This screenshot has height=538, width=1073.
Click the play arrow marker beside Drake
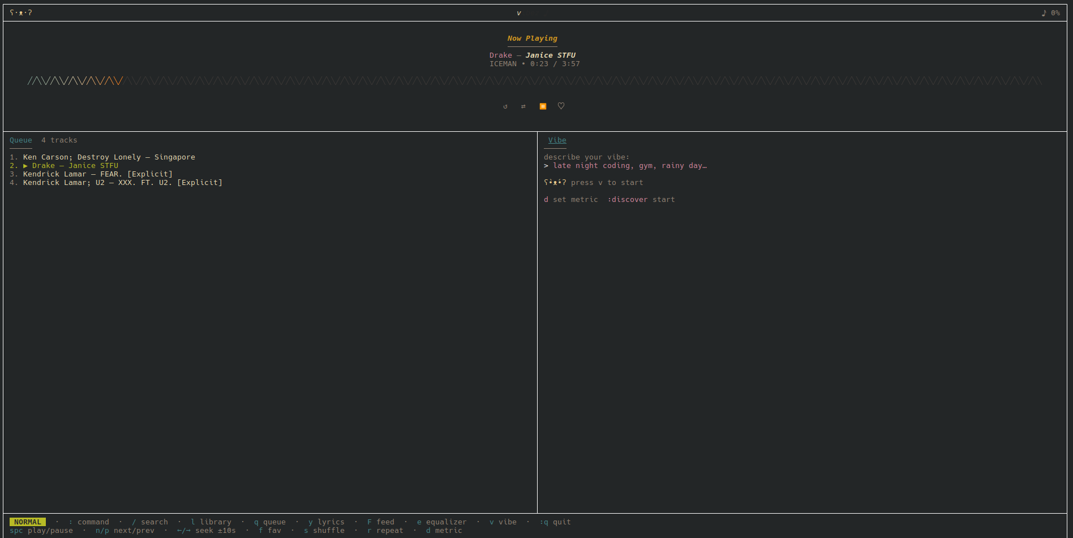tap(25, 166)
